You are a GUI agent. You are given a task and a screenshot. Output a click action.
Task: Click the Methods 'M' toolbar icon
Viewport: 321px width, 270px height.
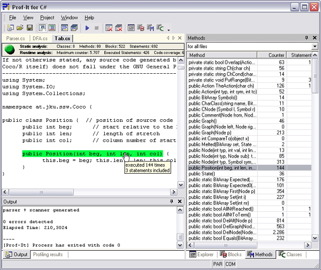[150, 28]
